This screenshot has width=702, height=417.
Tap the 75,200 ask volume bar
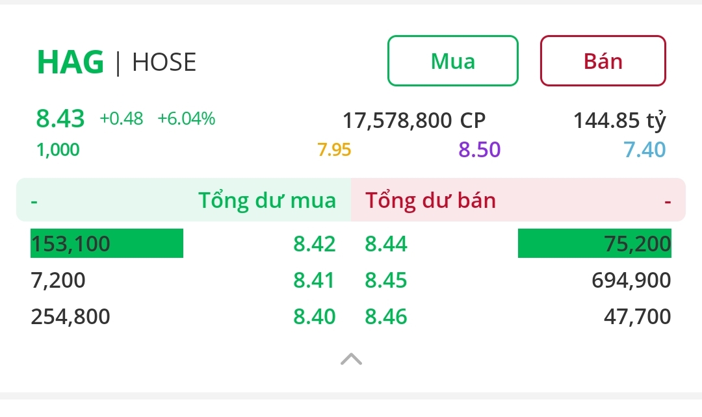(594, 244)
